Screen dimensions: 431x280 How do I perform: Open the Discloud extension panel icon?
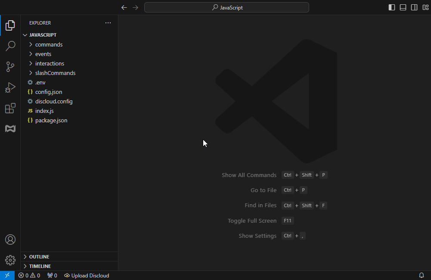point(10,129)
